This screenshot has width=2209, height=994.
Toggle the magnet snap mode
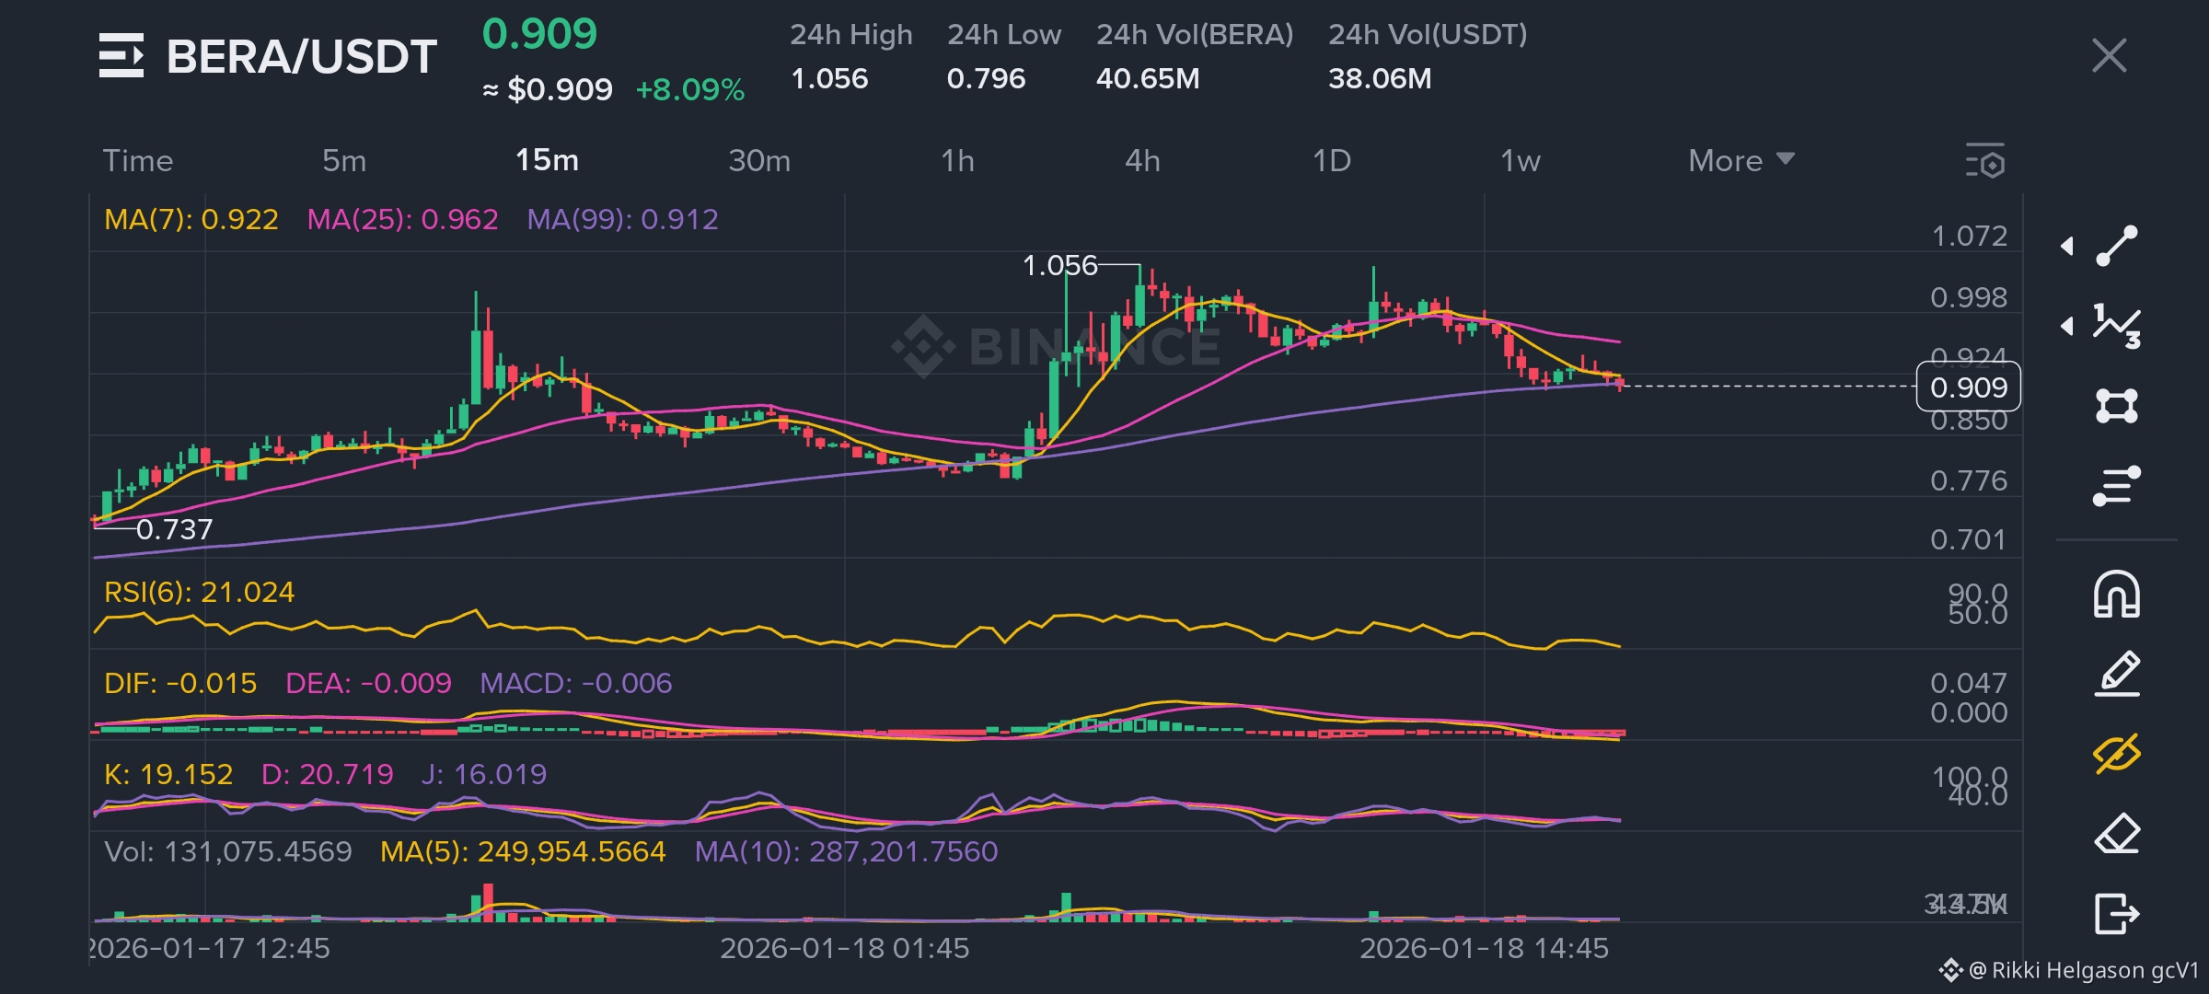[2117, 594]
